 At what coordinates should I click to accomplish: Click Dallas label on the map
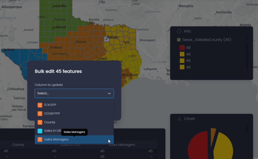pyautogui.click(x=112, y=37)
